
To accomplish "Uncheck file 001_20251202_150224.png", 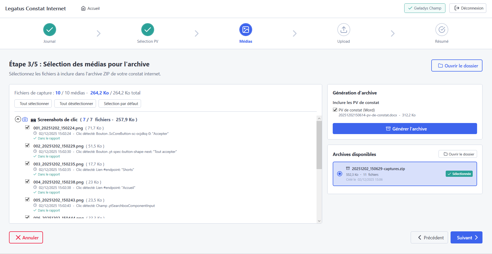I will [x=27, y=127].
